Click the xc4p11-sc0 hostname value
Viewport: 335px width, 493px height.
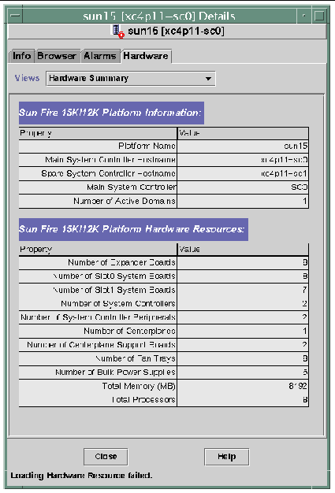[x=285, y=160]
